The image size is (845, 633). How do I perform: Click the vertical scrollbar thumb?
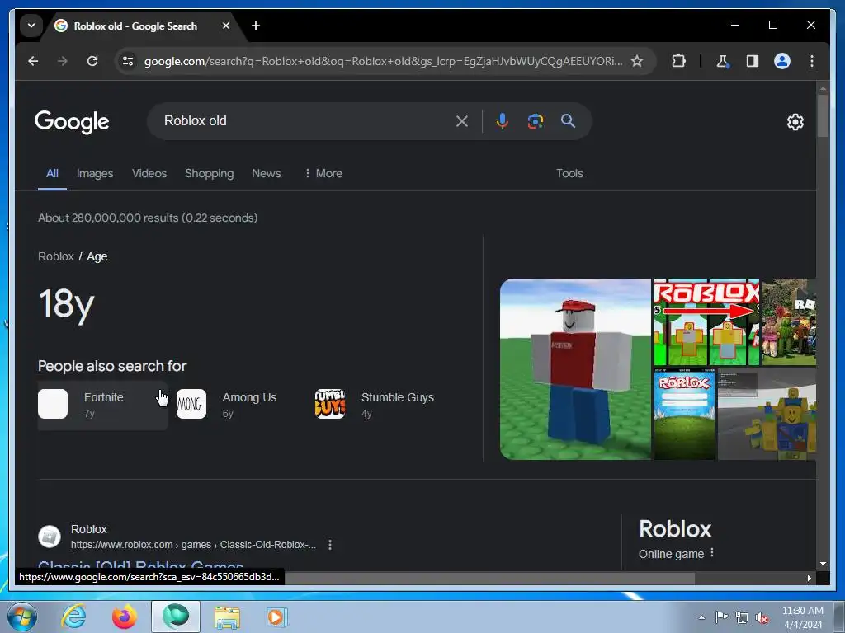[823, 115]
